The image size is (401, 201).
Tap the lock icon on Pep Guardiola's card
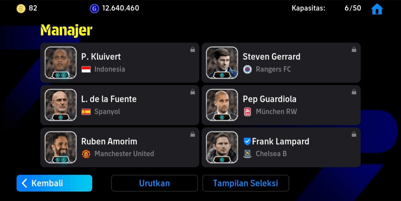(354, 92)
